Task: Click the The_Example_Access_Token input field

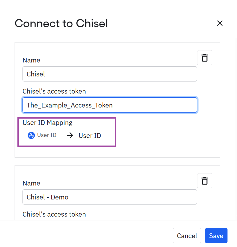Action: pyautogui.click(x=110, y=105)
